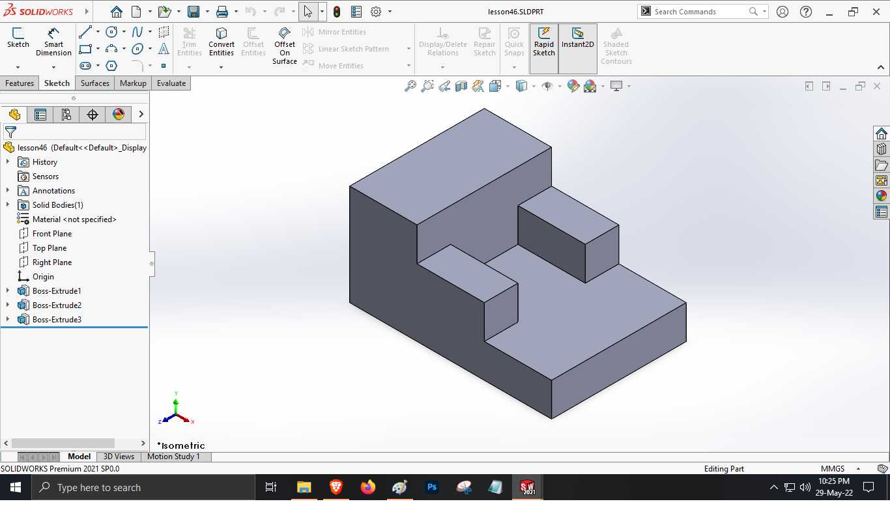Image resolution: width=890 pixels, height=508 pixels.
Task: Click Offset On Surface
Action: [x=285, y=46]
